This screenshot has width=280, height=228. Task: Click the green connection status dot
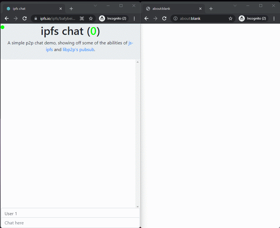pos(3,27)
